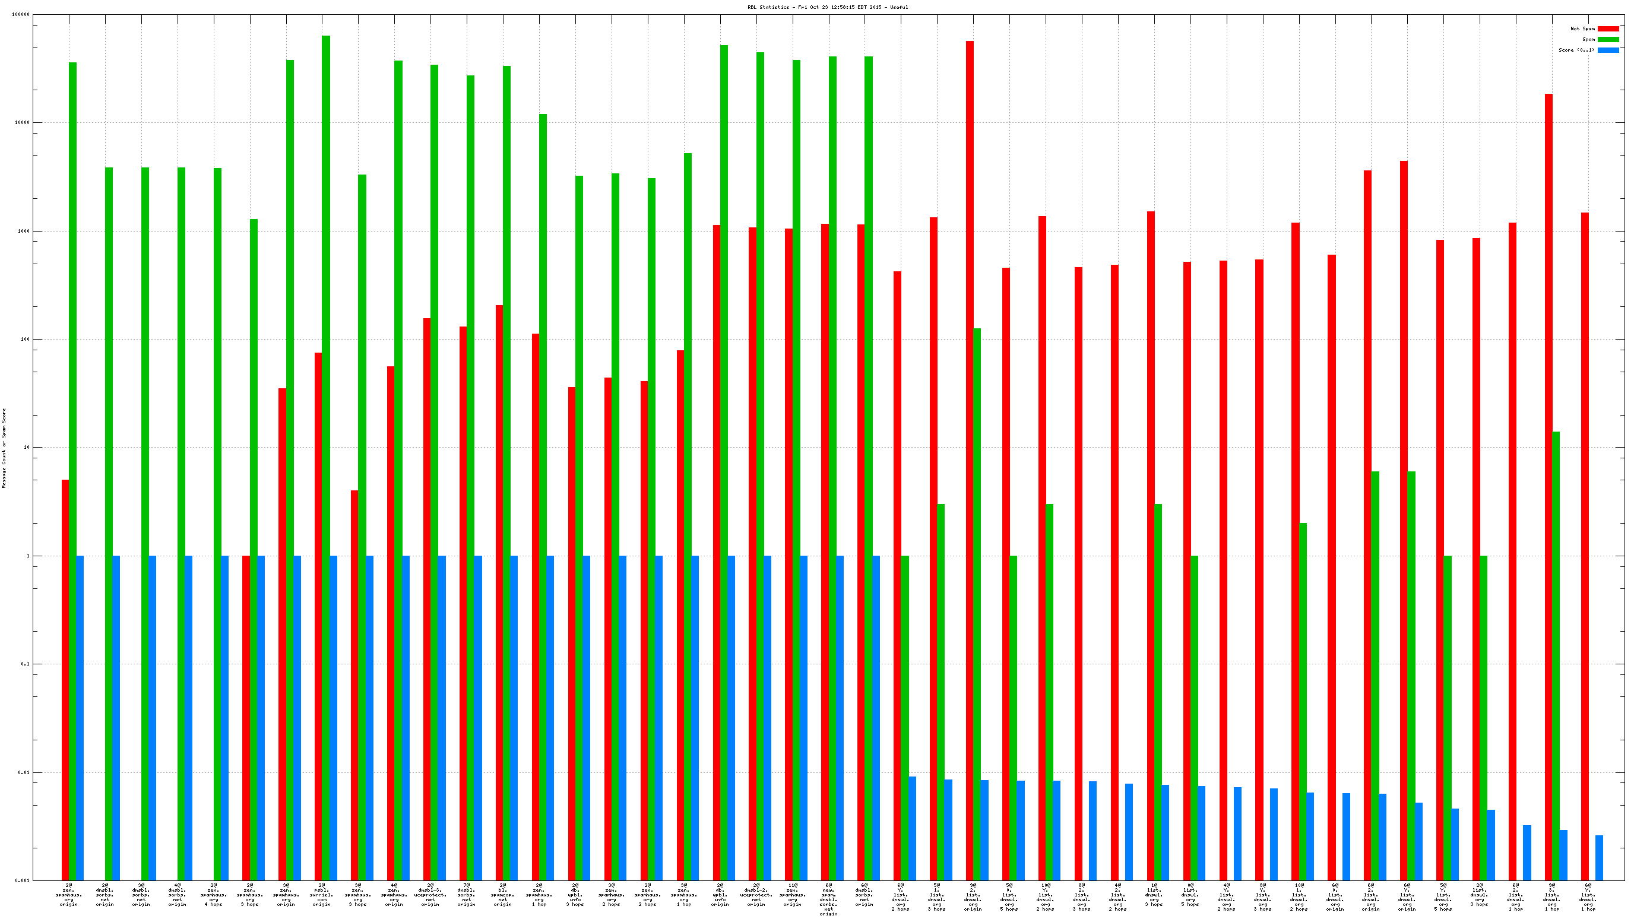Select the psbl.surriel.com origin axis label
Screen dimensions: 1634x919
point(322,894)
